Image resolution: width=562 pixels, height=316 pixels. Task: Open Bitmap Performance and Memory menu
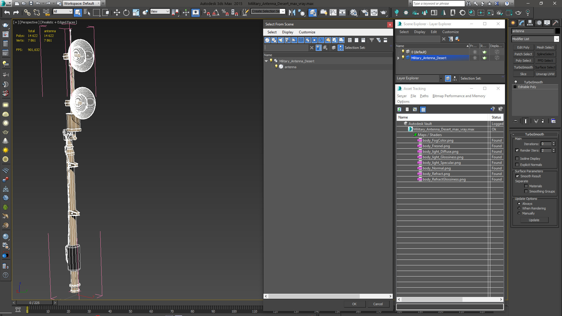coord(459,96)
